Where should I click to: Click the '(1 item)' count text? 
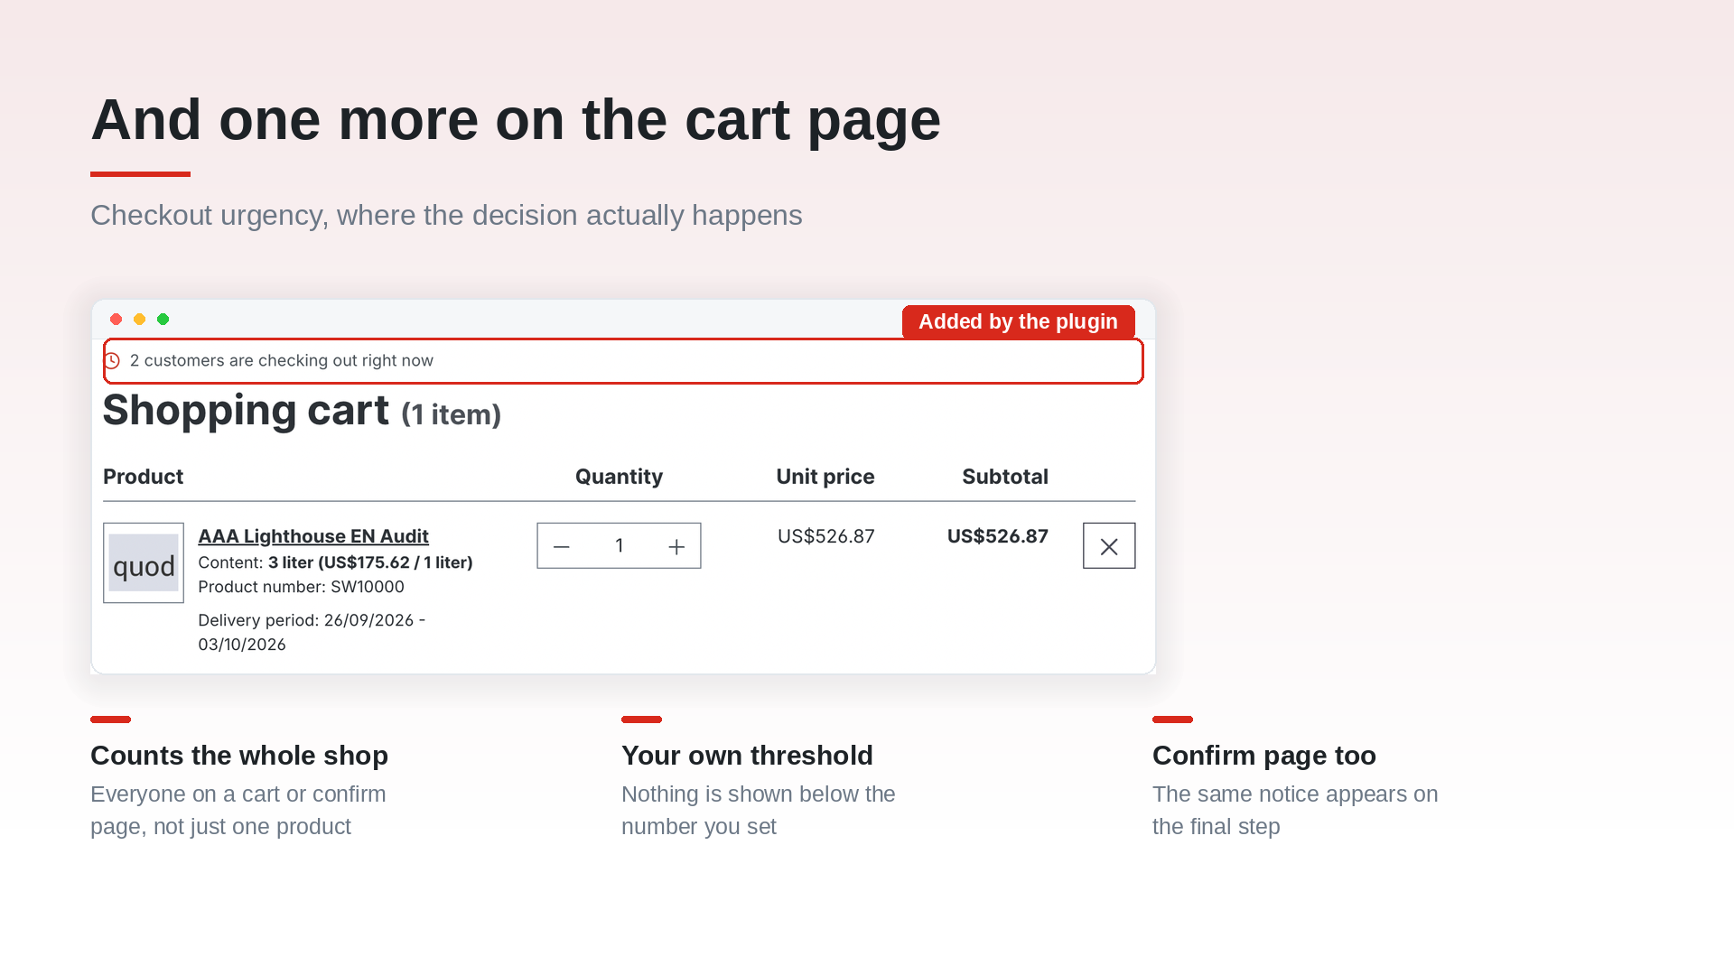[x=451, y=415]
